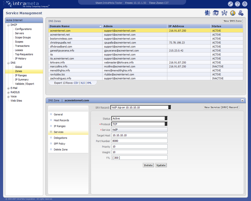This screenshot has width=251, height=201.
Task: Open Scopes in the tree
Action: tap(19, 42)
